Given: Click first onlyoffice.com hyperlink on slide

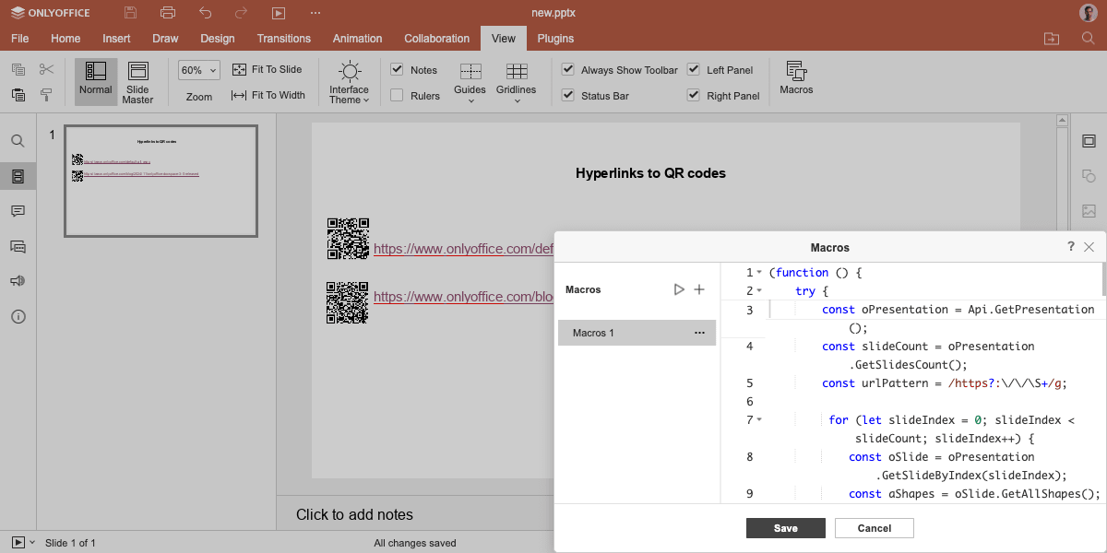Looking at the screenshot, I should 463,249.
